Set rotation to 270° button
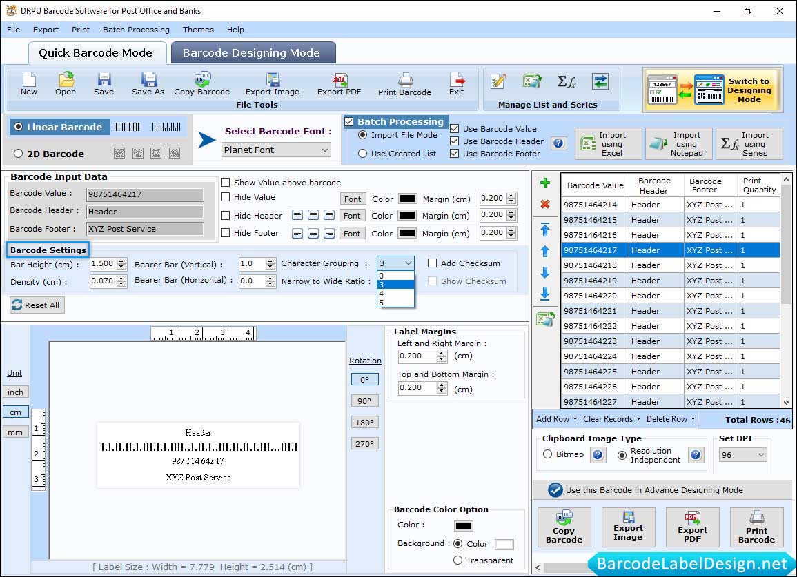This screenshot has width=797, height=577. (x=364, y=443)
